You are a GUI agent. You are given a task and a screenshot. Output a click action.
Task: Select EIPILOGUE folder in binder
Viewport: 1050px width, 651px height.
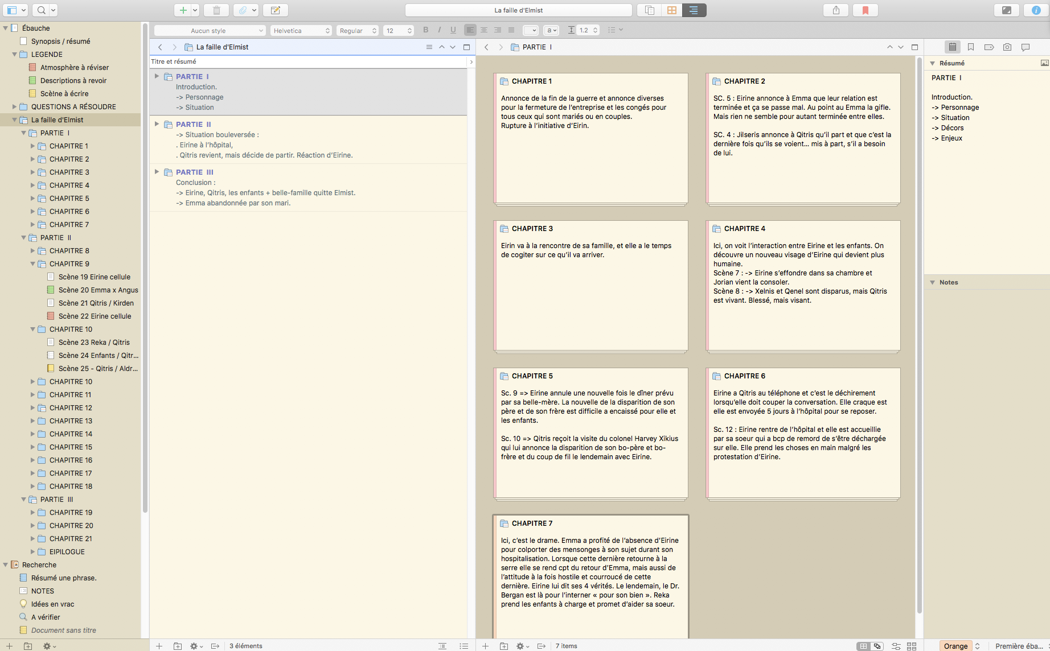pos(67,552)
